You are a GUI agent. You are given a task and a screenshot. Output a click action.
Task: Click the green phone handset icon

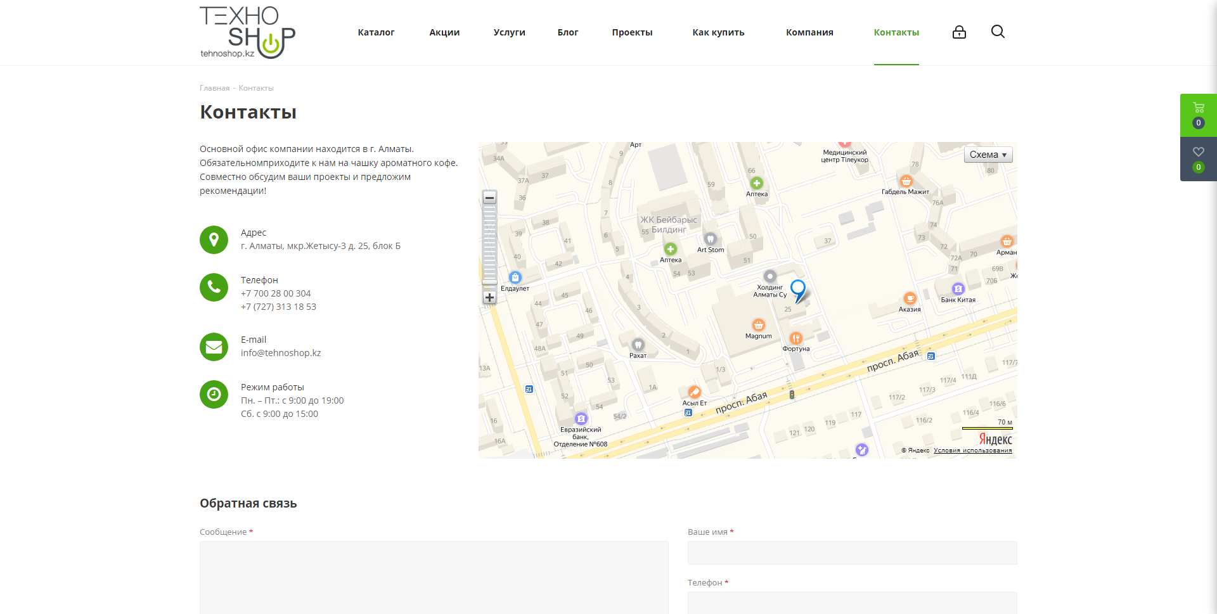click(214, 287)
